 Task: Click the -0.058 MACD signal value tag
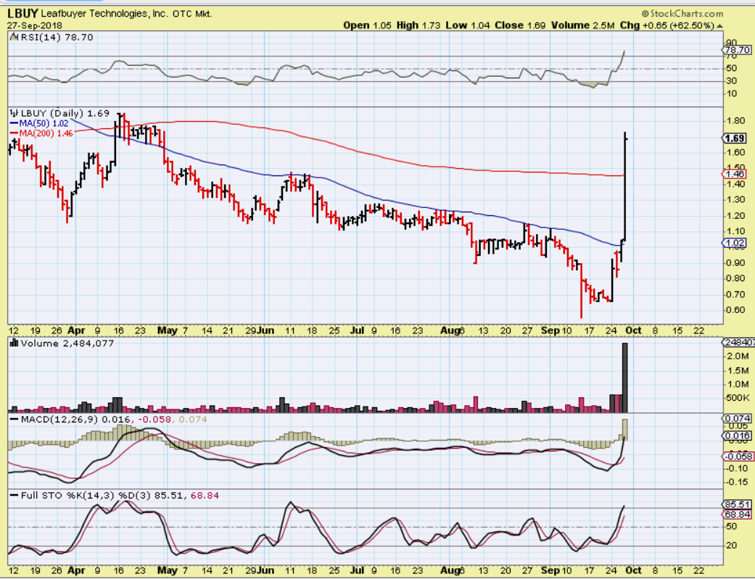point(737,456)
